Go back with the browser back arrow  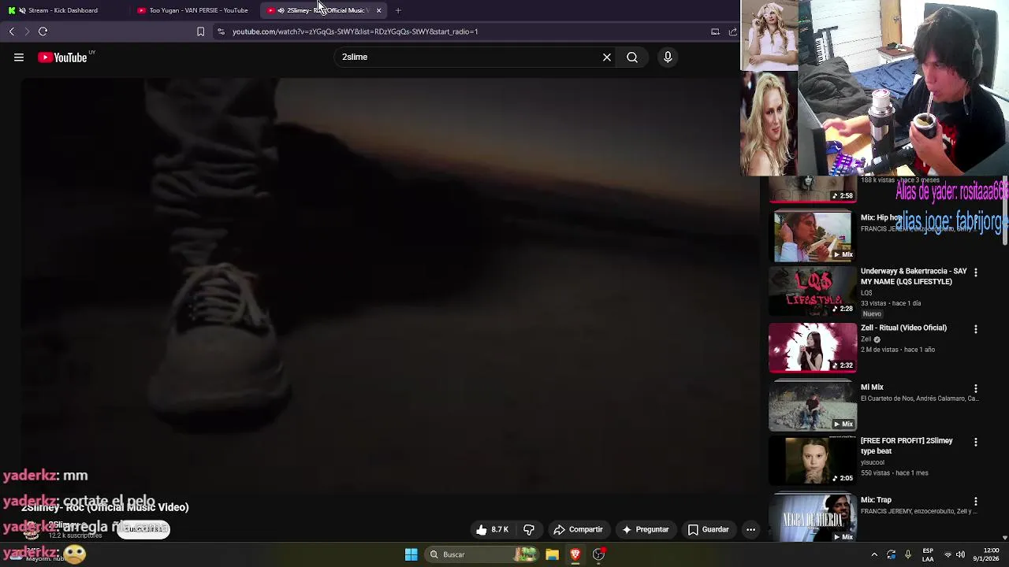(x=12, y=31)
